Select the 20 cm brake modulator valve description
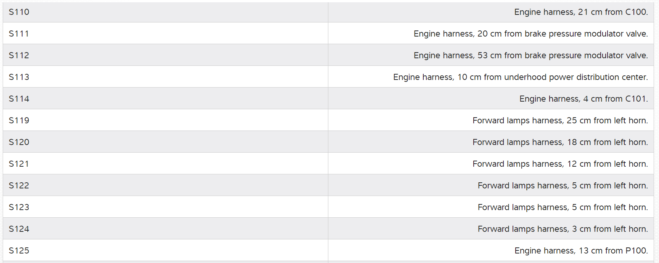 pos(530,34)
